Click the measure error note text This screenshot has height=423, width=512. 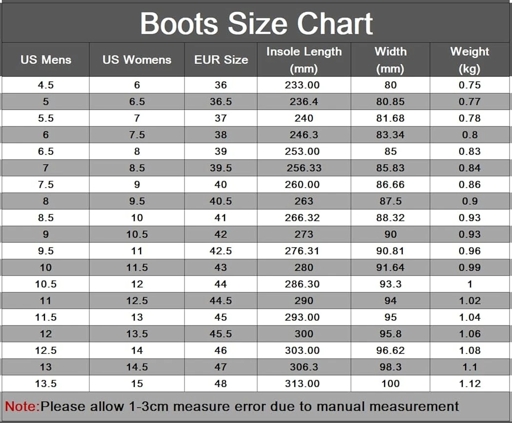(x=250, y=406)
